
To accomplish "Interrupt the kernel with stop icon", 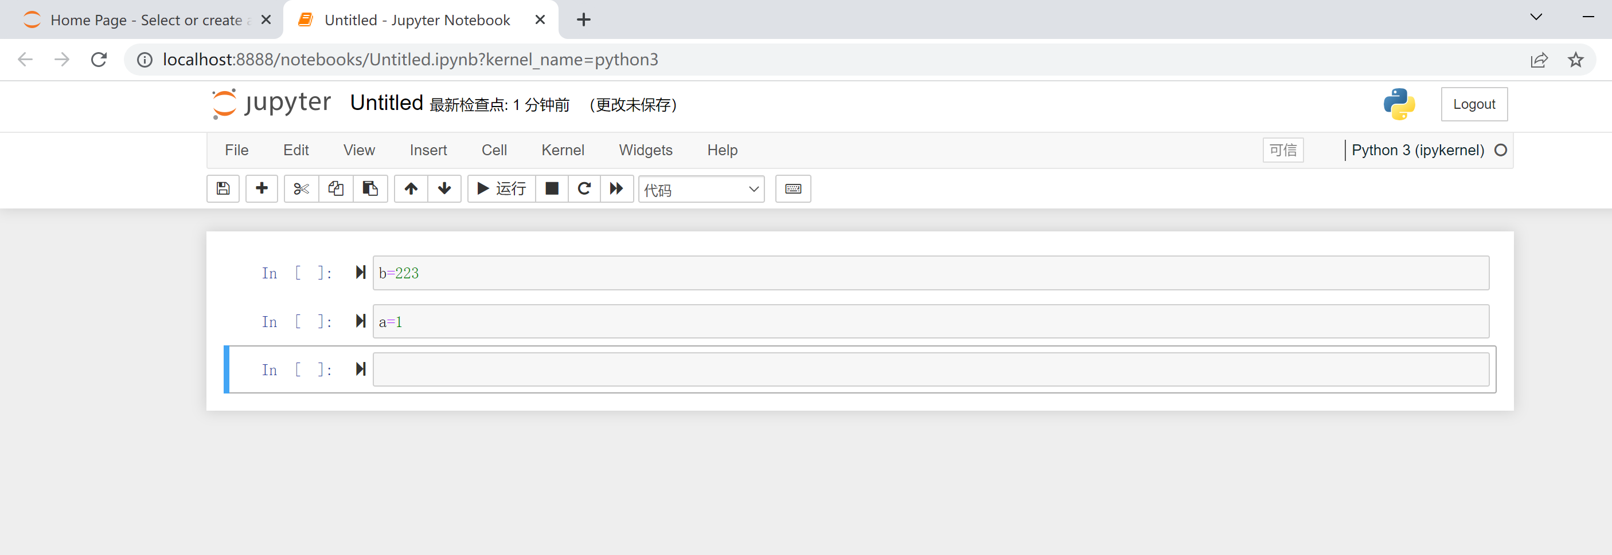I will point(552,189).
